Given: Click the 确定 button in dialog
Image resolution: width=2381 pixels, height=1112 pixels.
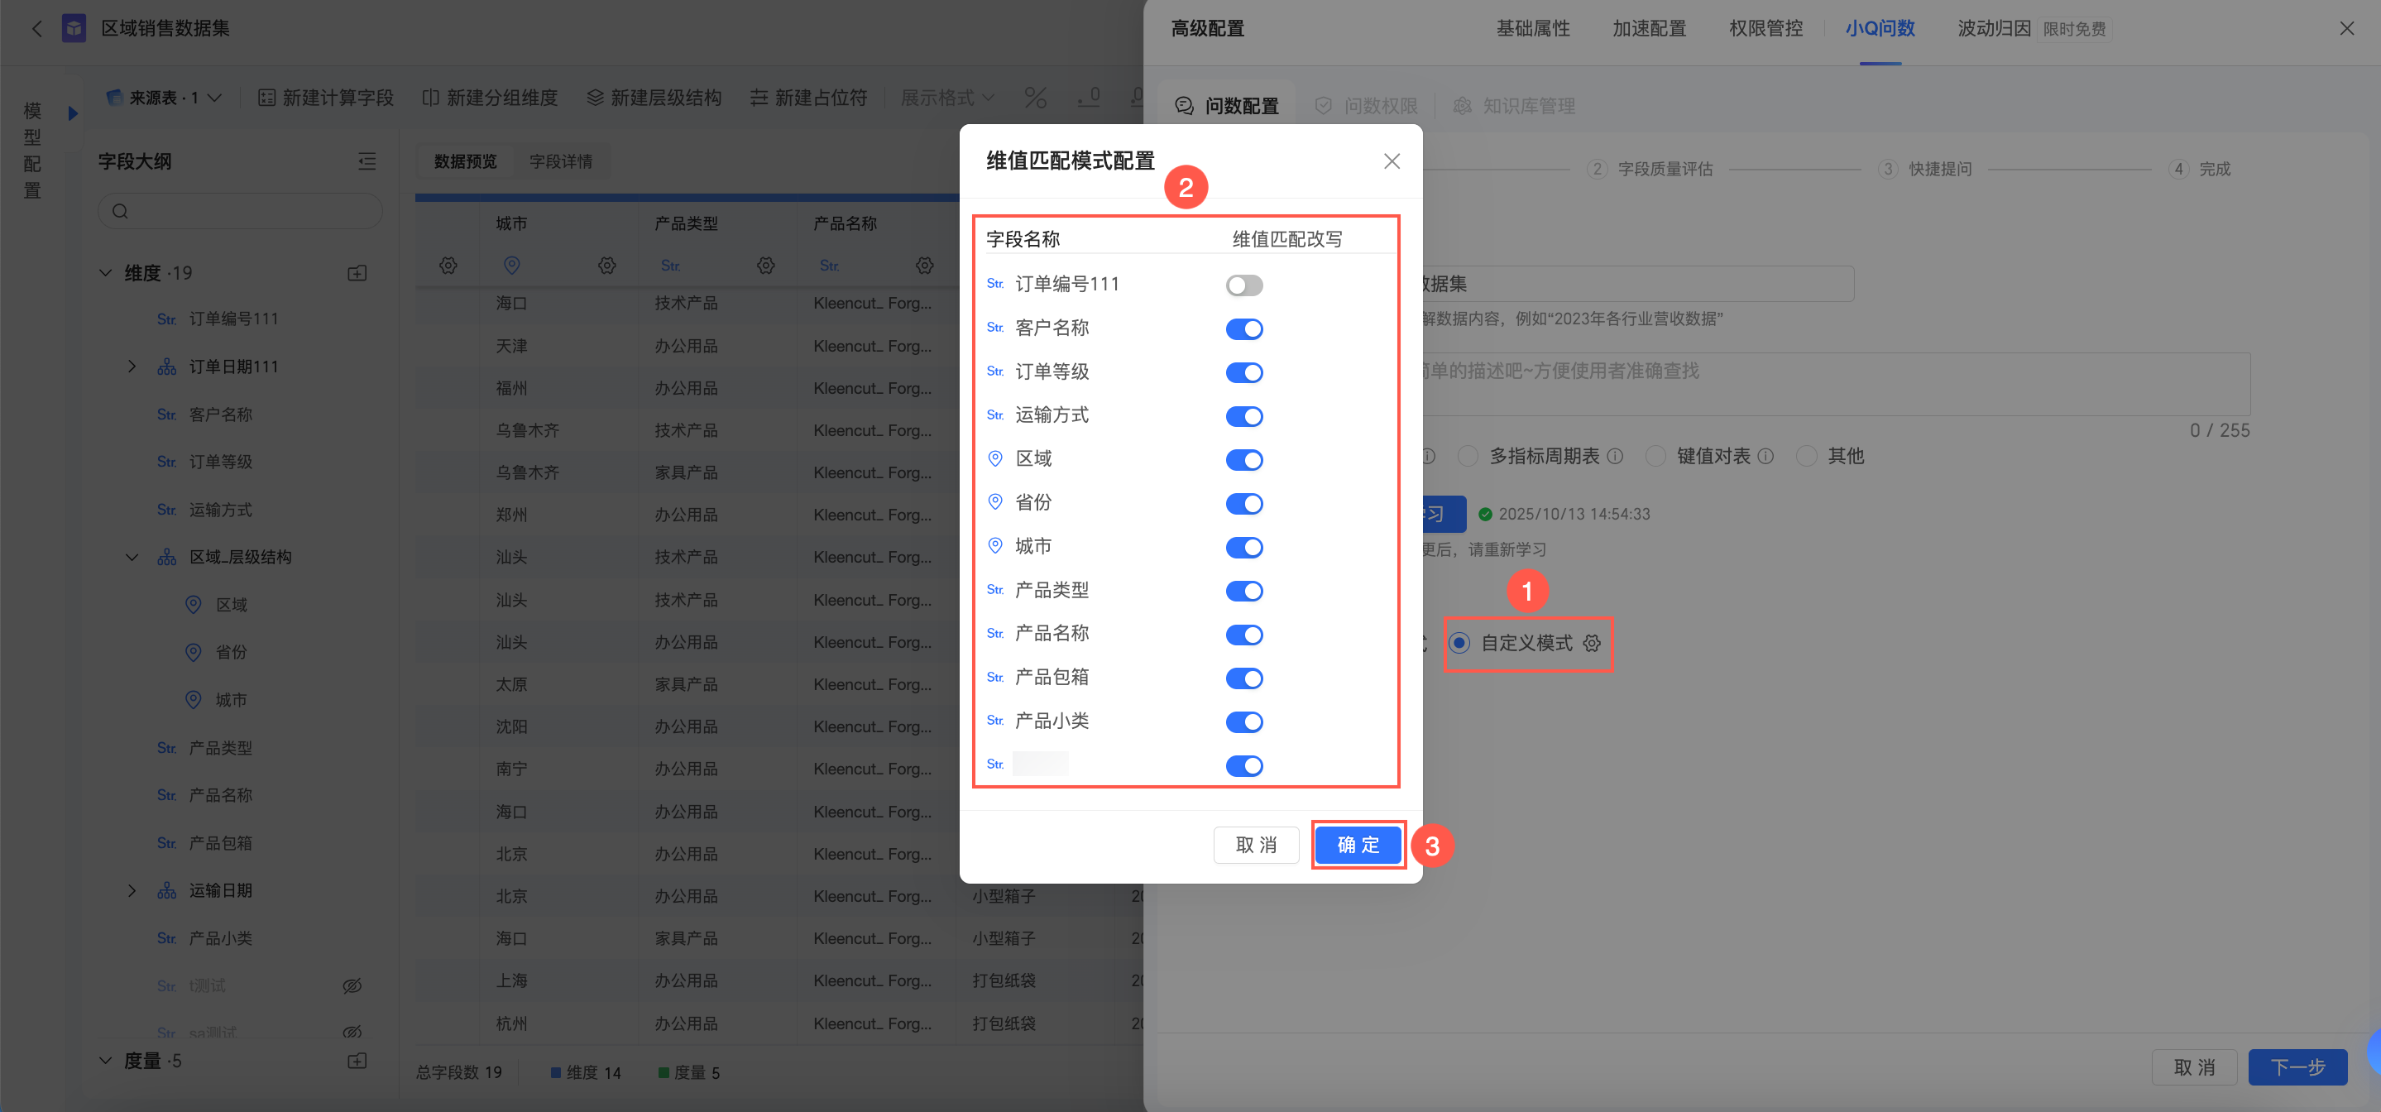Looking at the screenshot, I should (1357, 845).
